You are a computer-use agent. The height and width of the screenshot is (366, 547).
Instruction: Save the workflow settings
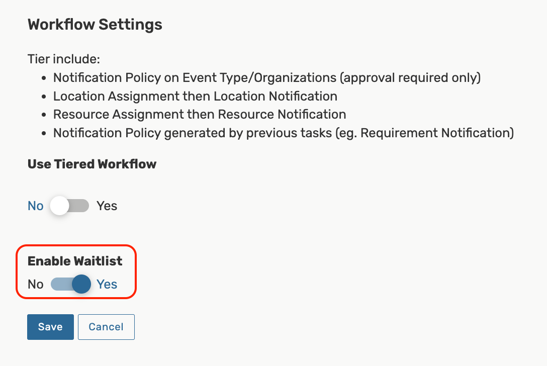coord(50,327)
